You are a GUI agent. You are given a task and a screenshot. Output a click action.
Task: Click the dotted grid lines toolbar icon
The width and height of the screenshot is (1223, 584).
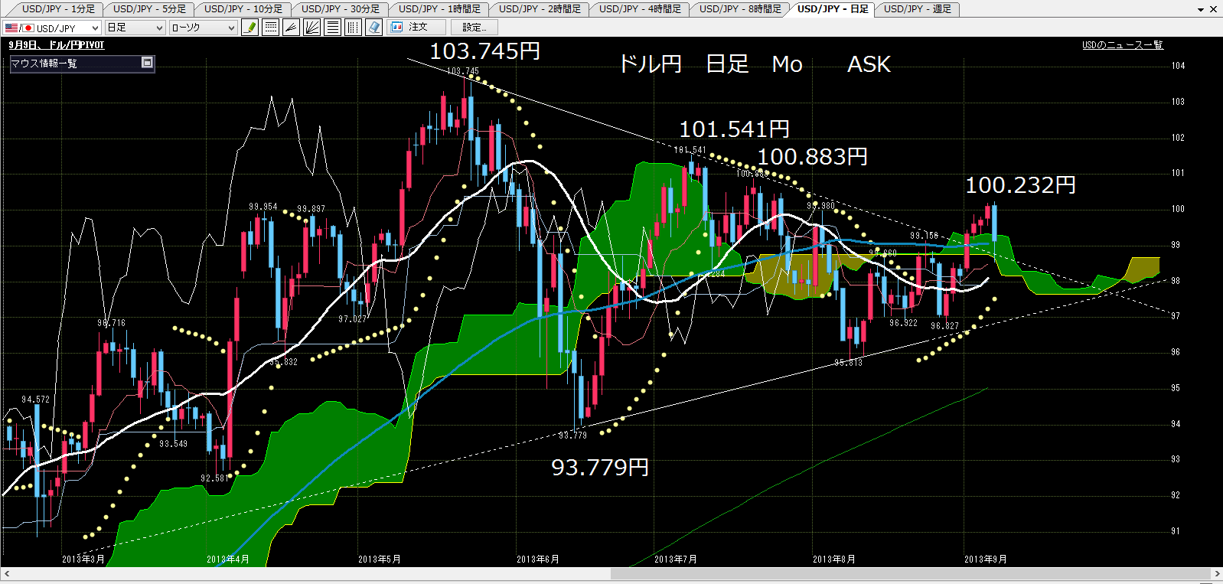click(x=270, y=28)
